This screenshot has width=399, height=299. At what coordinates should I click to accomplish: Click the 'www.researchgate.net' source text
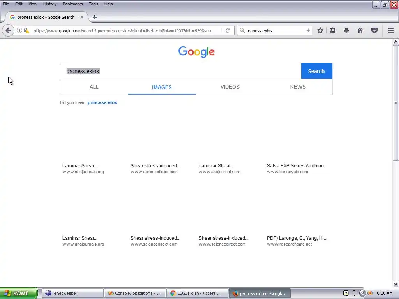point(290,244)
